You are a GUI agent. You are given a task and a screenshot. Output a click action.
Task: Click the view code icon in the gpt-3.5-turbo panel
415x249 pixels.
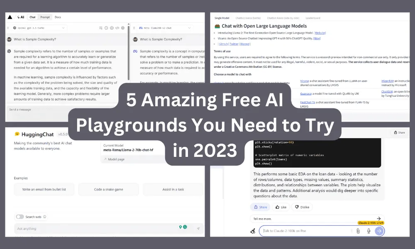pyautogui.click(x=117, y=28)
